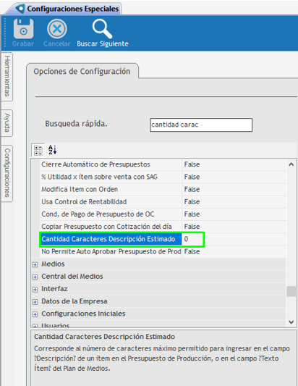Click the Grabar save icon
This screenshot has height=386, width=298.
(x=23, y=29)
